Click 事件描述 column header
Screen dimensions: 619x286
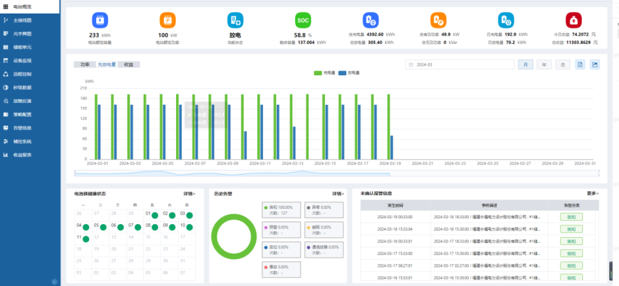tap(489, 205)
